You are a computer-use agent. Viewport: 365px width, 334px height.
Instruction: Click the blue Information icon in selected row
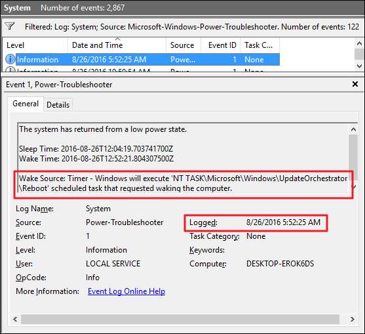pyautogui.click(x=10, y=59)
